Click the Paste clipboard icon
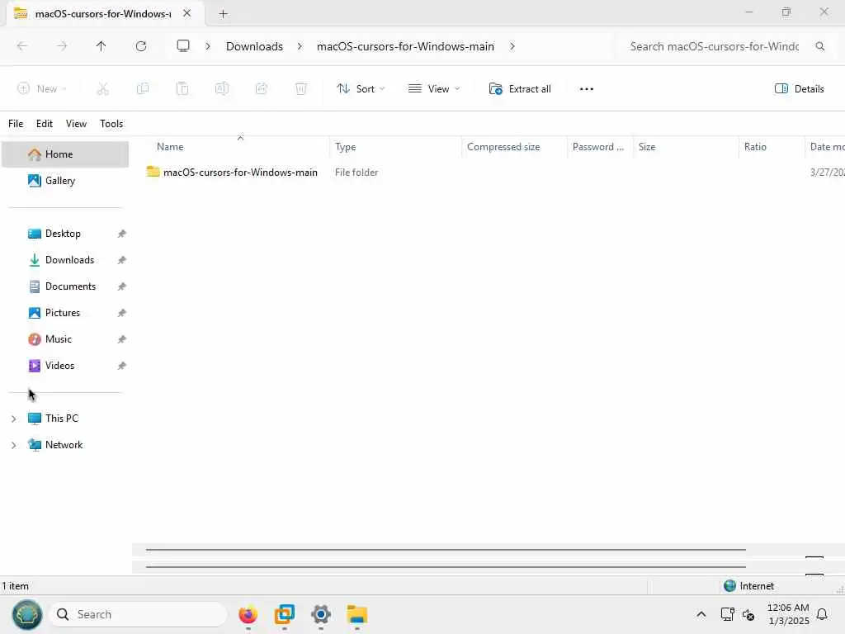Screen dimensions: 845x634 point(182,89)
